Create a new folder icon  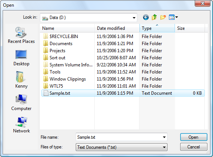(x=163, y=17)
